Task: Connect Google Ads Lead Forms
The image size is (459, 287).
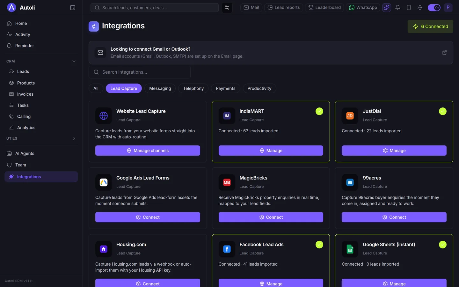Action: (x=148, y=217)
